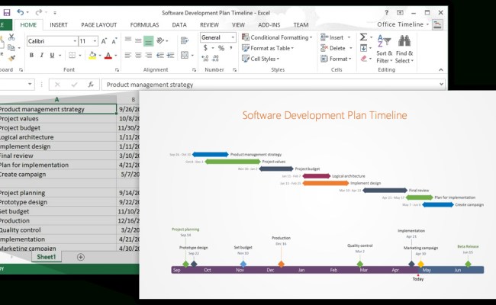Switch to the PAGE LAYOUT tab
The width and height of the screenshot is (496, 305).
pyautogui.click(x=99, y=25)
